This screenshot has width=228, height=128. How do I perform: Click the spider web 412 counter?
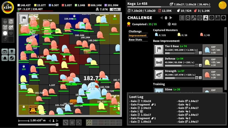(172, 24)
